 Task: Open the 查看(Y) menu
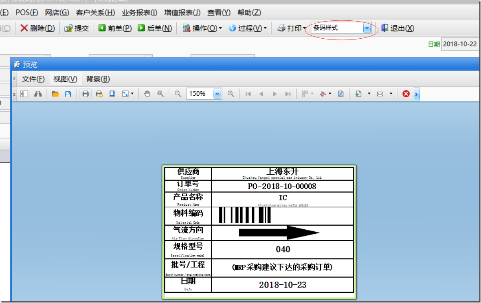(219, 13)
